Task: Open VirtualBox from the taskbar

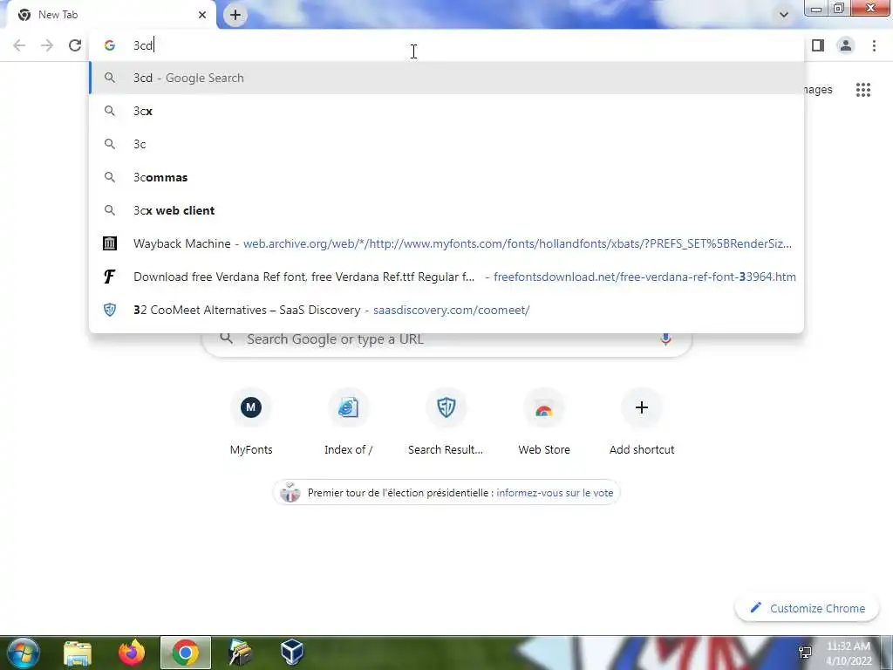Action: click(x=292, y=653)
